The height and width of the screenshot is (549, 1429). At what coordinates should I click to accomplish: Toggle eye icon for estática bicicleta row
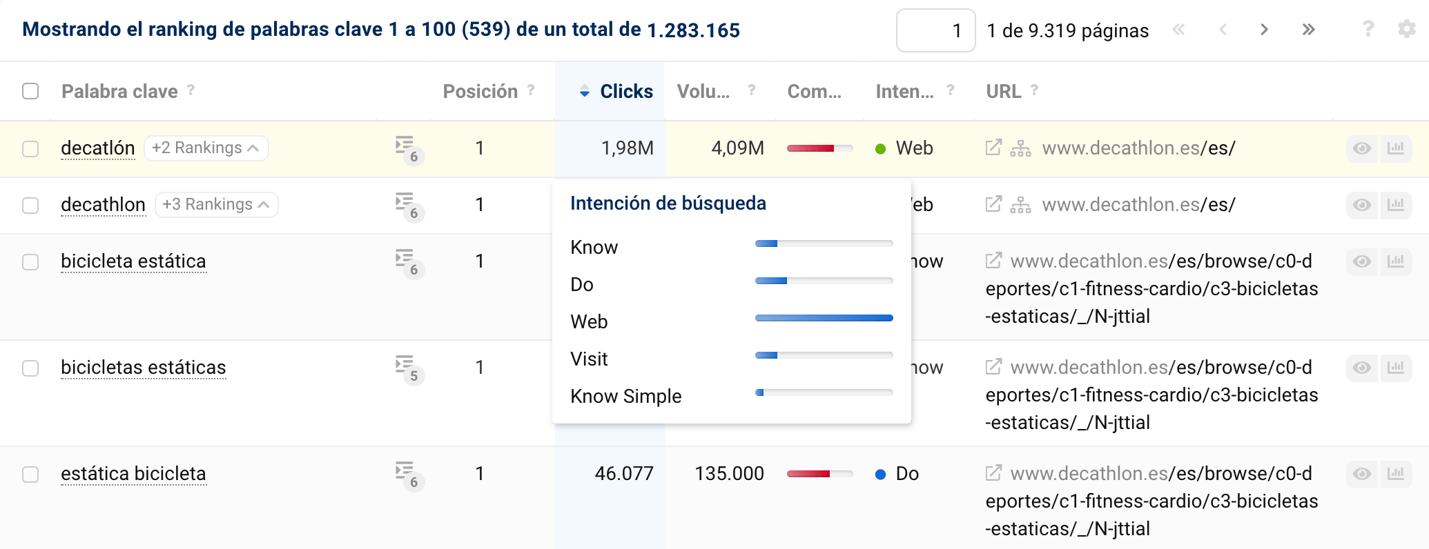[x=1361, y=474]
